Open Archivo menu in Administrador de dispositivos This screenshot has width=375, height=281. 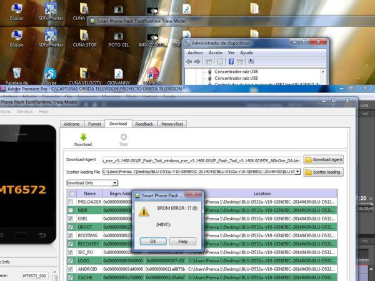[195, 52]
